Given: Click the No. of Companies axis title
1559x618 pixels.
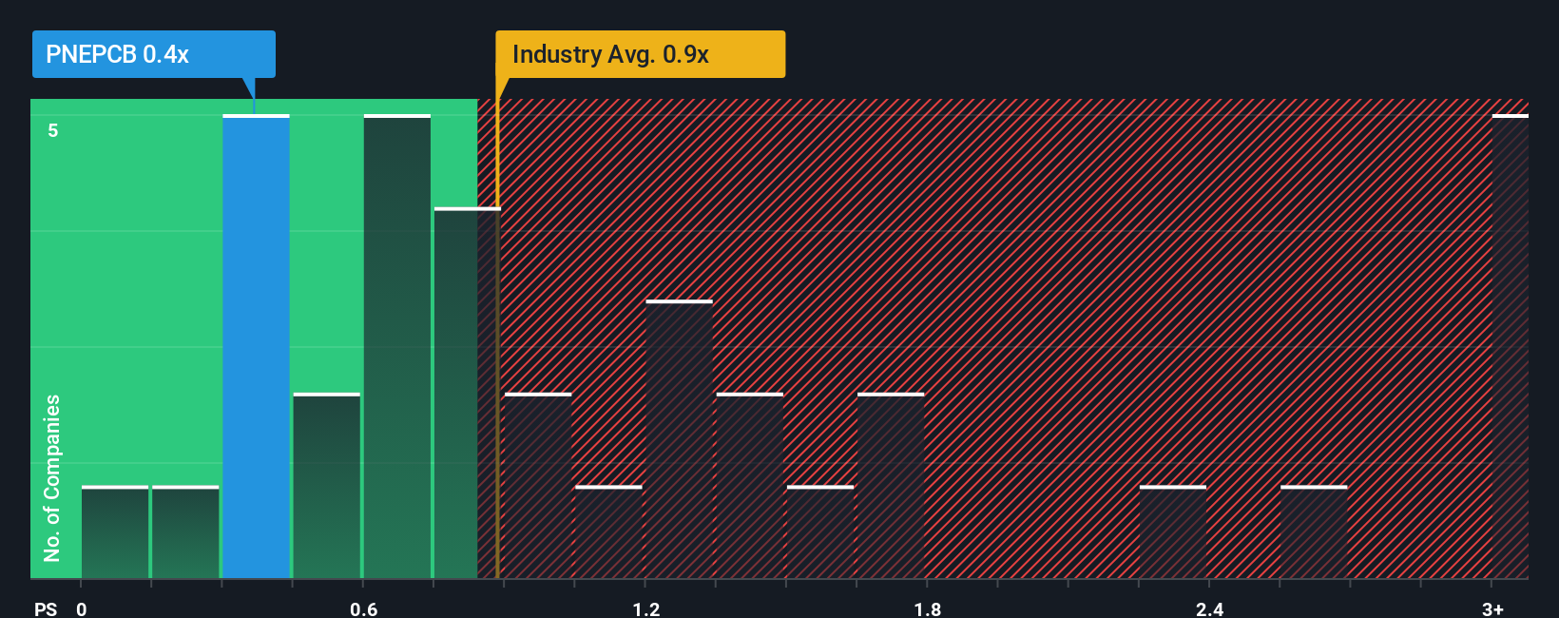Looking at the screenshot, I should point(52,477).
